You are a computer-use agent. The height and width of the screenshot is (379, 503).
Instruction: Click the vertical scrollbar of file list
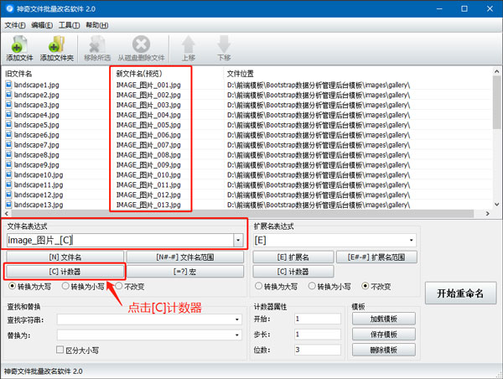pos(496,101)
